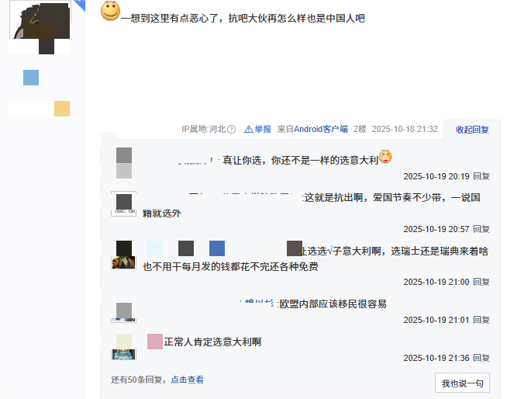The height and width of the screenshot is (399, 507).
Task: Click the yellow level badge in sidebar
Action: [62, 109]
